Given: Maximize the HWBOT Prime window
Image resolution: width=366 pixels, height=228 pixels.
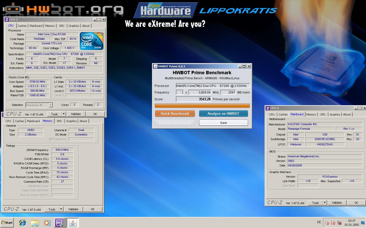Looking at the screenshot, I should [244, 66].
